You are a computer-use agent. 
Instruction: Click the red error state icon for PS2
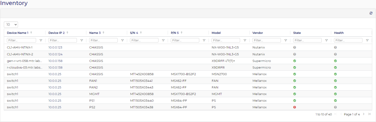coord(295,107)
